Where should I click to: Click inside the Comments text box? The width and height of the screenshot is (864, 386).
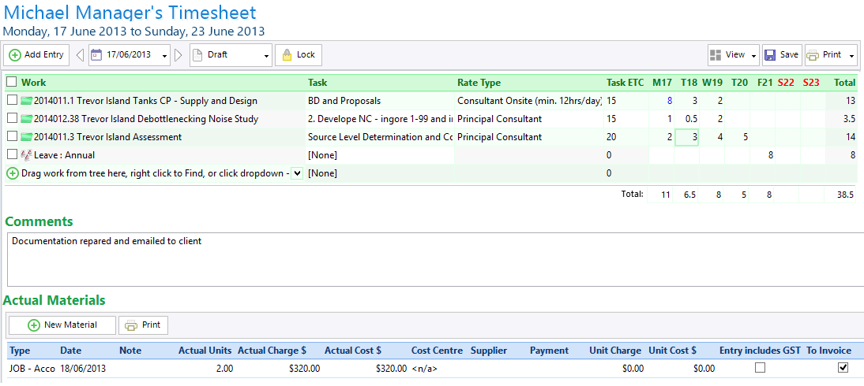435,259
